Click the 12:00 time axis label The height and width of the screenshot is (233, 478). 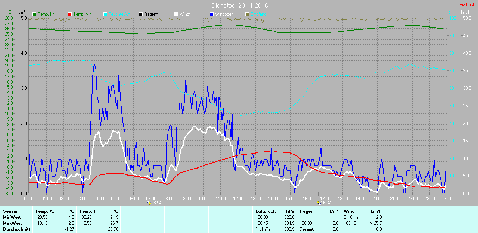238,198
